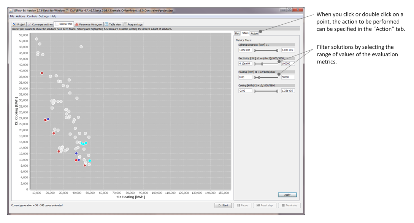Image resolution: width=414 pixels, height=223 pixels.
Task: Focus Lighting Electricity maximum field 1.03e+05
Action: coord(288,50)
